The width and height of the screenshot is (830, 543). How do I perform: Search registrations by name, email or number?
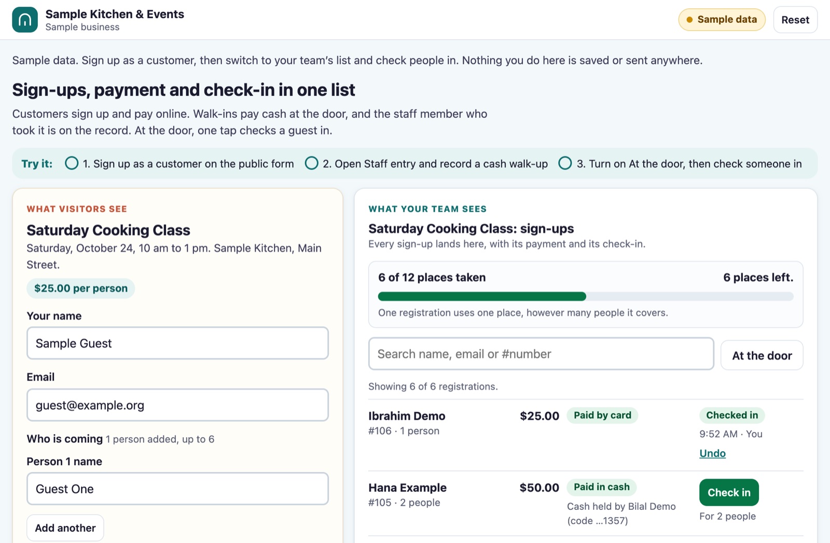(541, 354)
